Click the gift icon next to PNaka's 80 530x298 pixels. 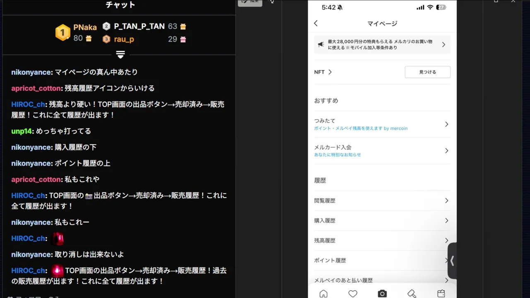tap(89, 39)
